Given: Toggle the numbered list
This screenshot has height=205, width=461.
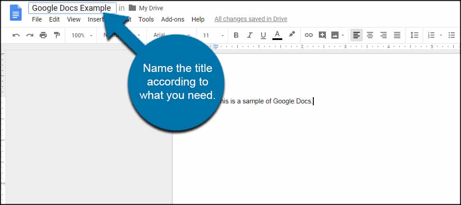Looking at the screenshot, I should (431, 35).
